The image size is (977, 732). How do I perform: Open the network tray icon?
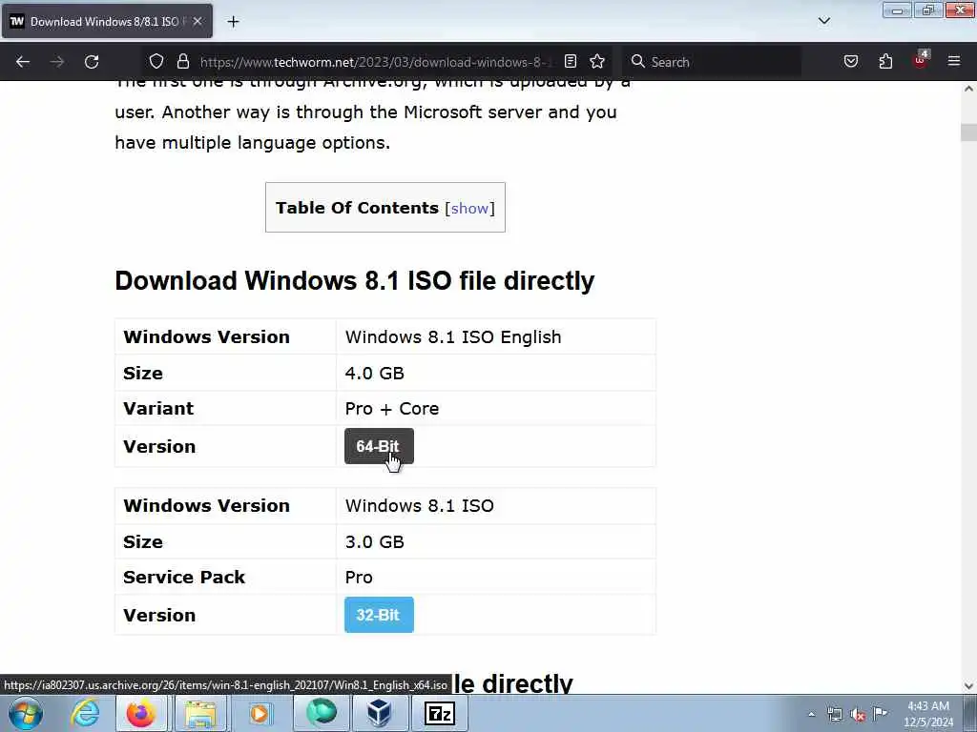click(834, 714)
